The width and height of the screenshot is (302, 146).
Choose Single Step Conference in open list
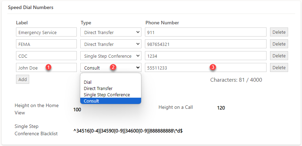111,95
